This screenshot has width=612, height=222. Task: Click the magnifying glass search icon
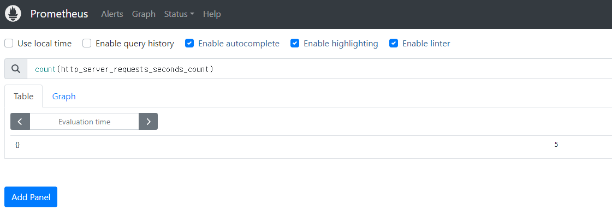16,69
